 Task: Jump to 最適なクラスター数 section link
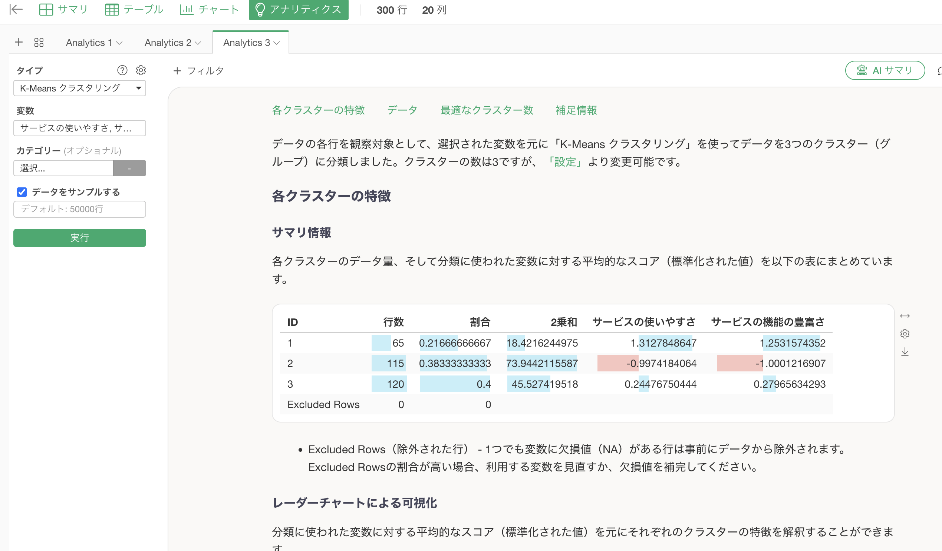click(x=487, y=110)
